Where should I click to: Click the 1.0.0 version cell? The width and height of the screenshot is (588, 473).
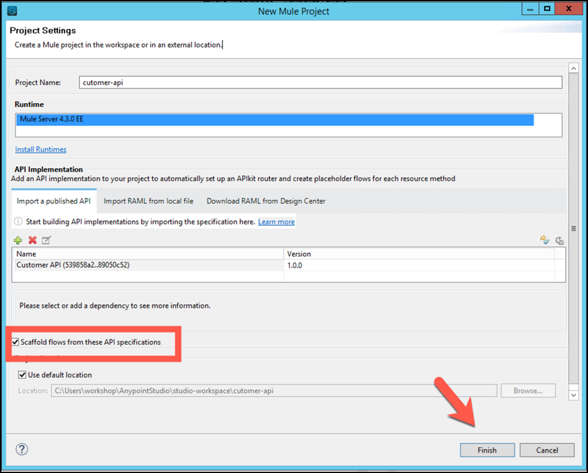tap(419, 265)
